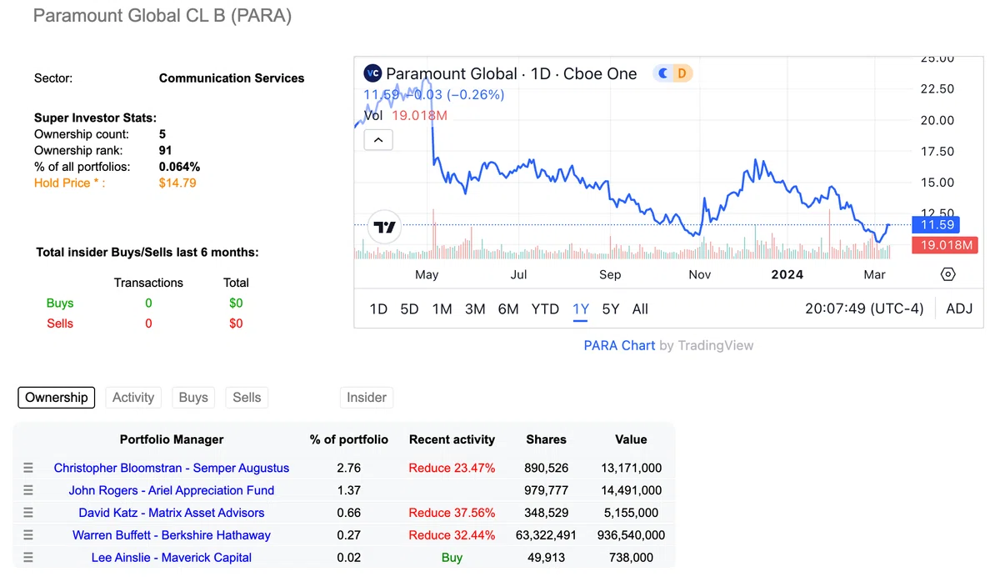Click the 11.59 price label on axis
The height and width of the screenshot is (587, 1000).
936,225
